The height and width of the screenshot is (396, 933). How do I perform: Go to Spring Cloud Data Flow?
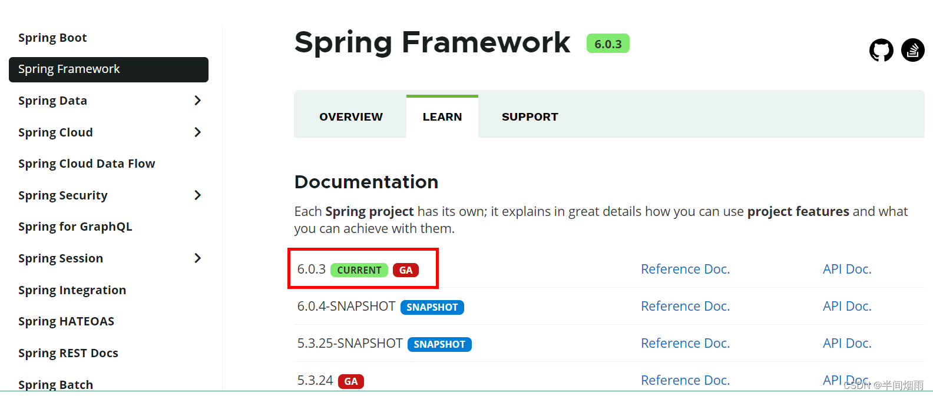coord(87,164)
